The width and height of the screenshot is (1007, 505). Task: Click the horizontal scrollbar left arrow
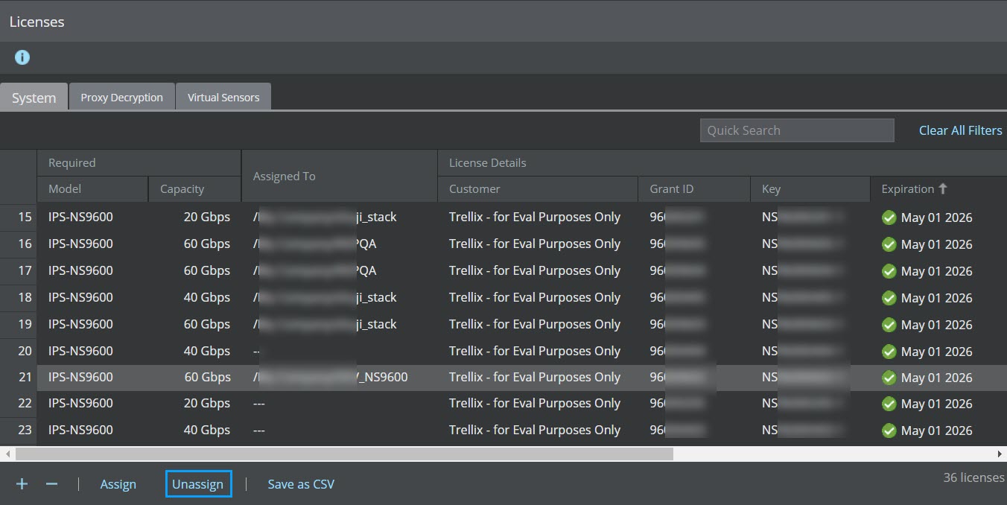point(7,454)
